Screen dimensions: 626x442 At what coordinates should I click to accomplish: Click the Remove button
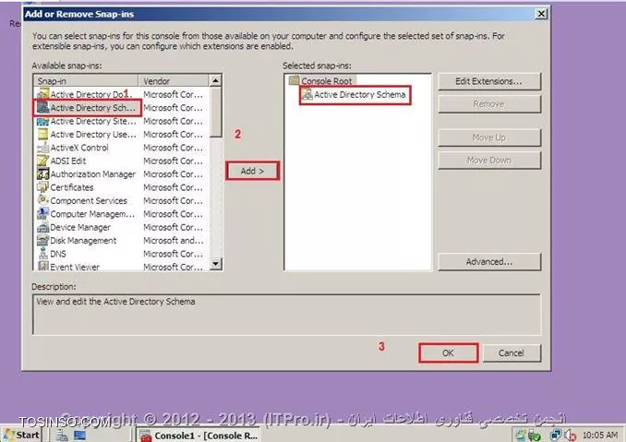point(489,104)
